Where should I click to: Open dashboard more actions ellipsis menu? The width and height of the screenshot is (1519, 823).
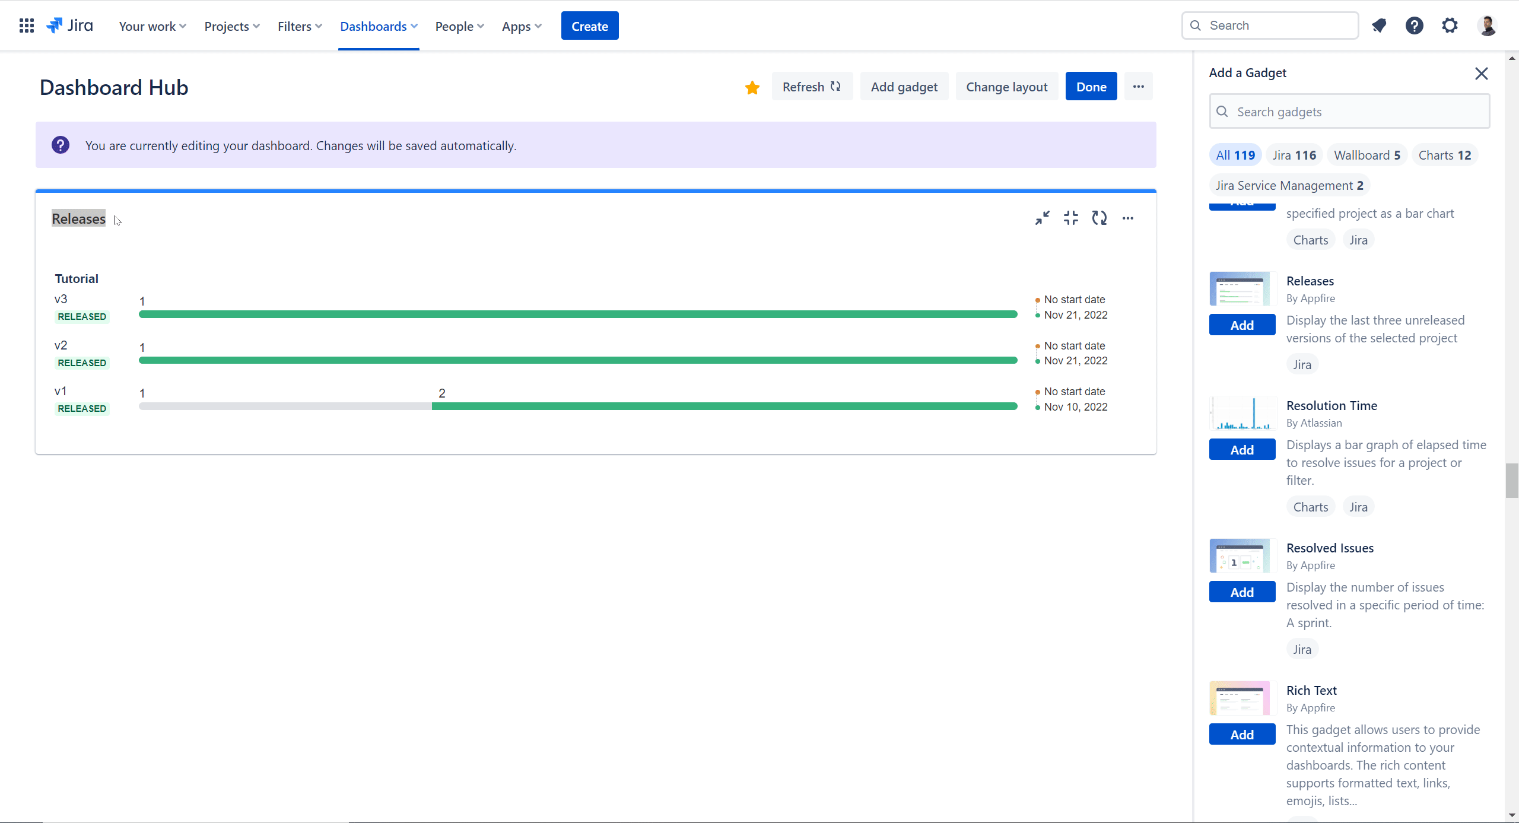coord(1138,87)
